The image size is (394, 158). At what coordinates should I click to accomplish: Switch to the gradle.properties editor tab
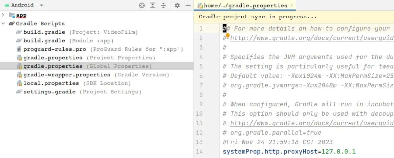(x=245, y=5)
